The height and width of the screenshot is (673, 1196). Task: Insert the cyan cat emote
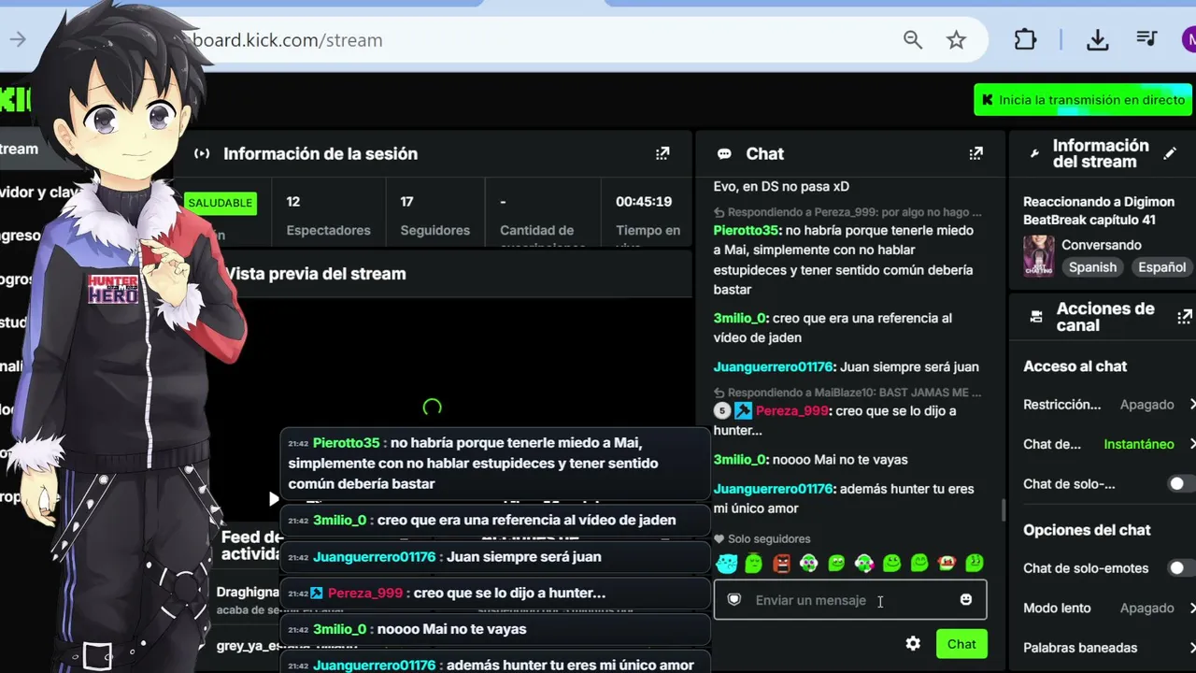point(726,563)
